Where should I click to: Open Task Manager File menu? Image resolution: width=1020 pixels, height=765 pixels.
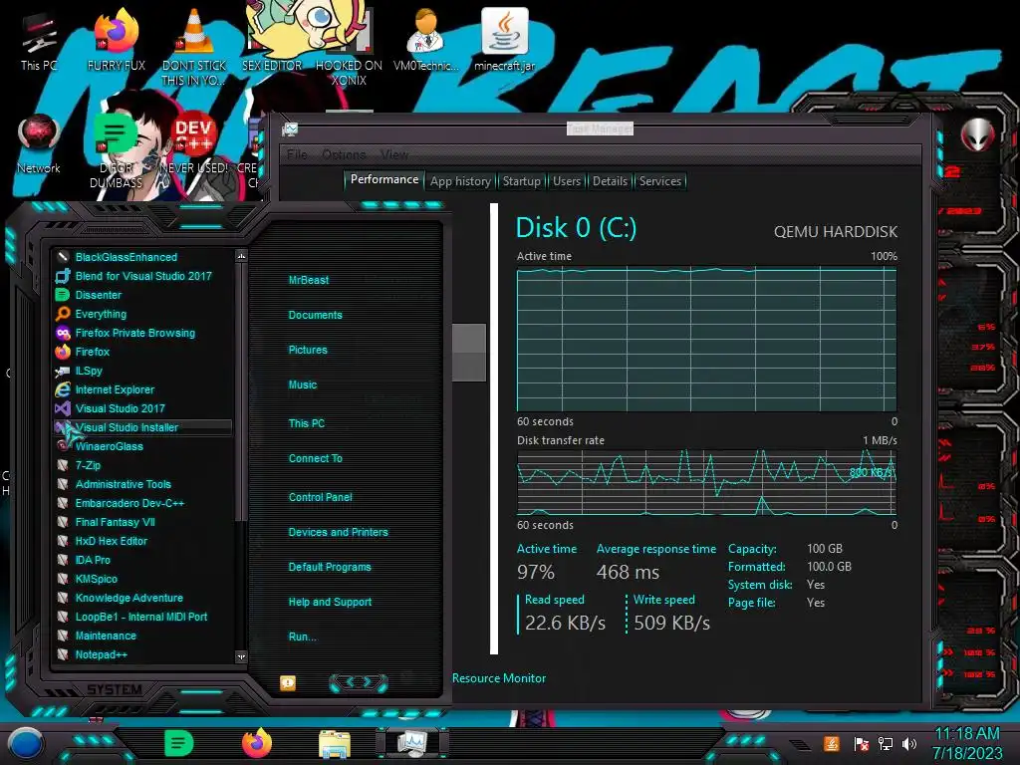click(x=297, y=154)
